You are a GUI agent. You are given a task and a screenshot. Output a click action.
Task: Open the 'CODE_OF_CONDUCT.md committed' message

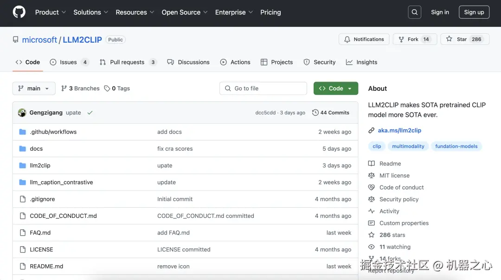(206, 216)
